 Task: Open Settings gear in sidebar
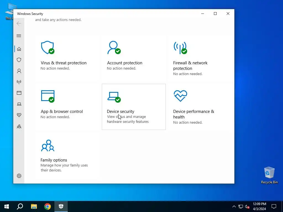click(19, 176)
